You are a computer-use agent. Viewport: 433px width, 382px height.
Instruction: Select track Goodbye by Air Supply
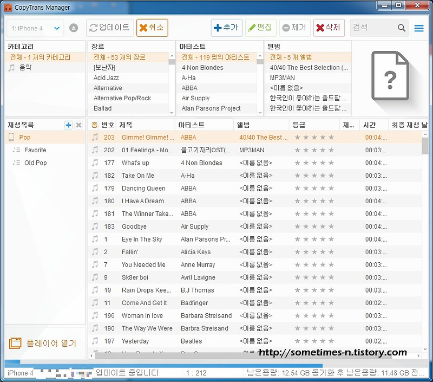pos(255,226)
